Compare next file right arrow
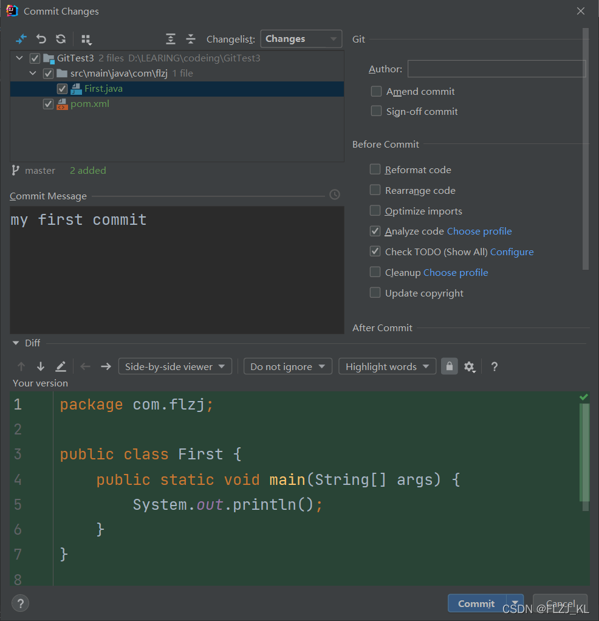Viewport: 599px width, 621px height. point(106,367)
